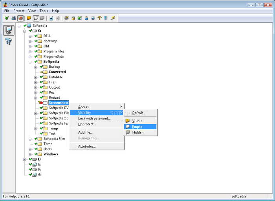Collapse the Softpedia computer root node

[x=19, y=26]
